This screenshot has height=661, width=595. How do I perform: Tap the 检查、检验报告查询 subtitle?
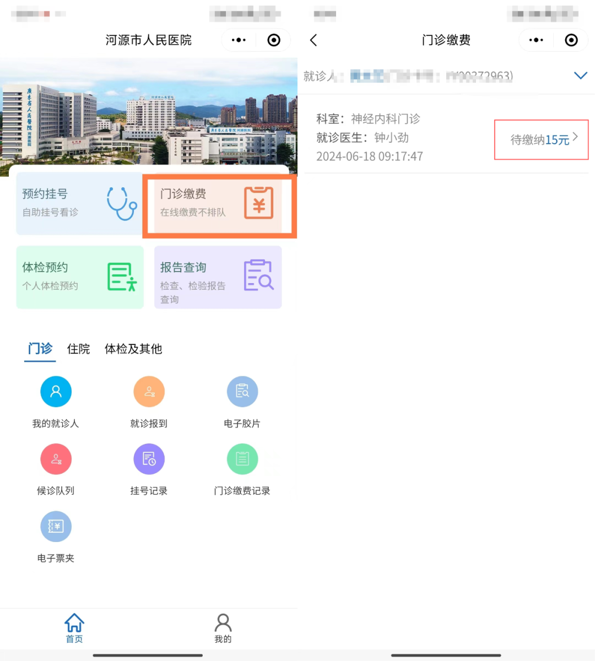[x=193, y=292]
